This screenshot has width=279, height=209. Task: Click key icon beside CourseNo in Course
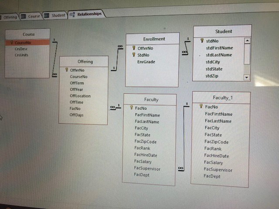coord(12,42)
